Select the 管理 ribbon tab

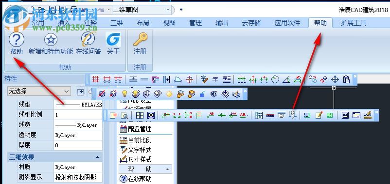(195, 23)
